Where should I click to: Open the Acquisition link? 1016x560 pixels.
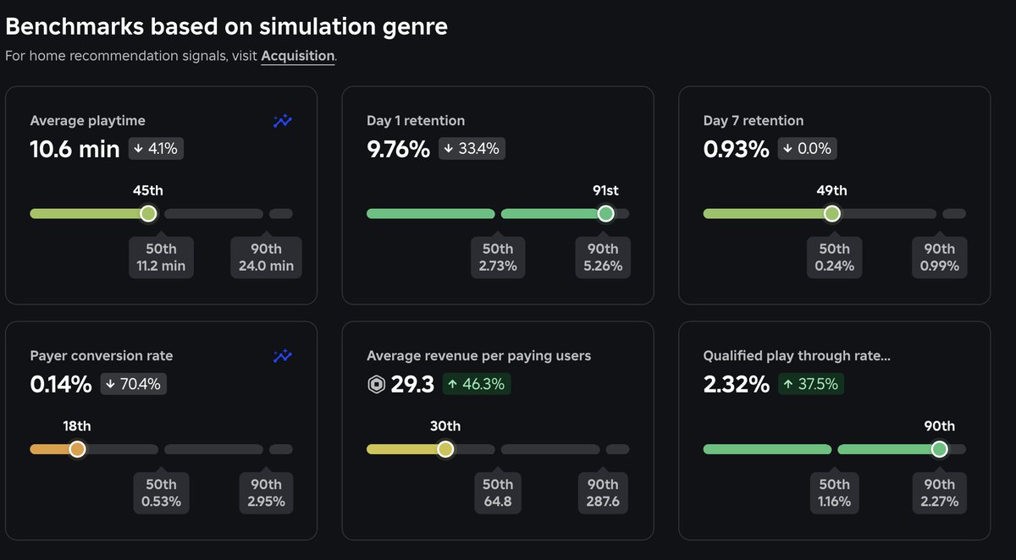(298, 56)
